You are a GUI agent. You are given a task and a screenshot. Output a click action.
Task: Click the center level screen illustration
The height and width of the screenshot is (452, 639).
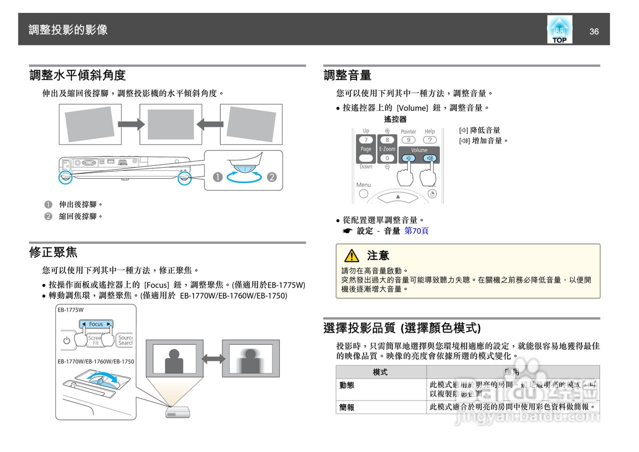(x=171, y=124)
